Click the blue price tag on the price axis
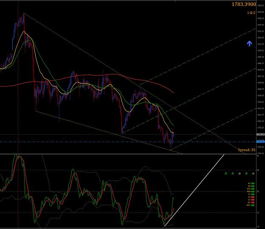The height and width of the screenshot is (229, 265). click(x=261, y=142)
